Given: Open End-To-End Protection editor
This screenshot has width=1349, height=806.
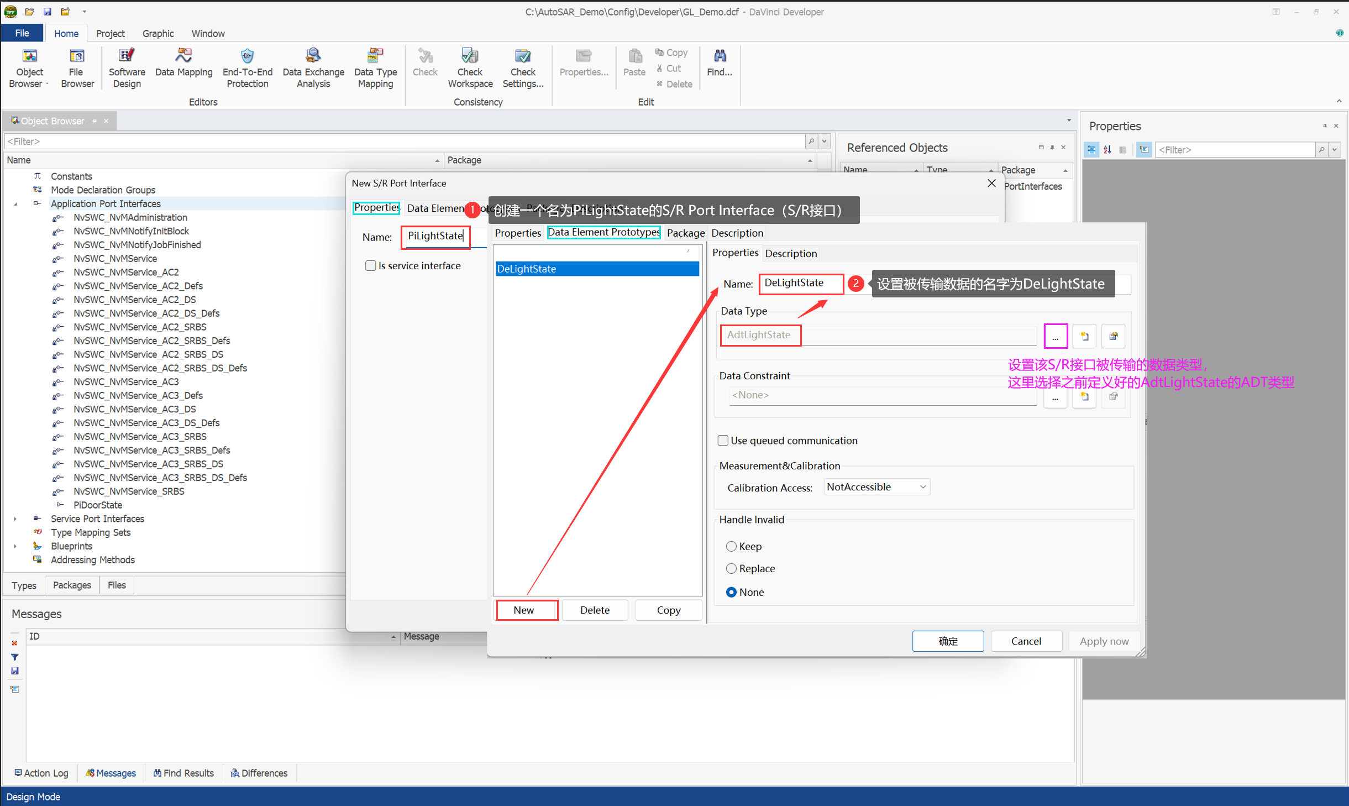Looking at the screenshot, I should pos(247,67).
